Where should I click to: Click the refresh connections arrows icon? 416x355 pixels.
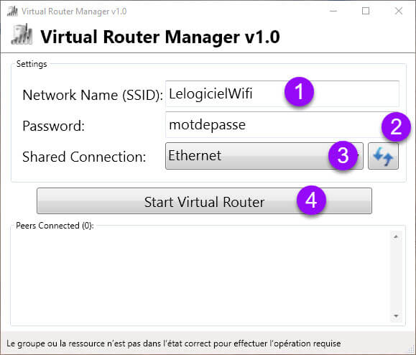point(383,156)
